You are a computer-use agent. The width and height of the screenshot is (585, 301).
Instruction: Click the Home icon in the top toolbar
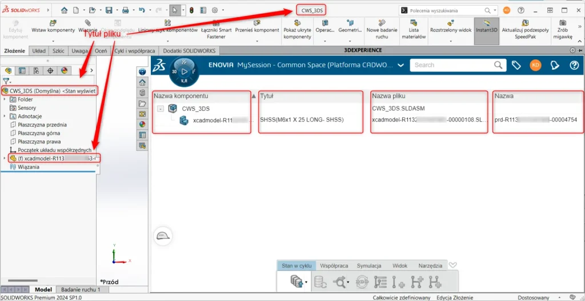click(x=64, y=10)
